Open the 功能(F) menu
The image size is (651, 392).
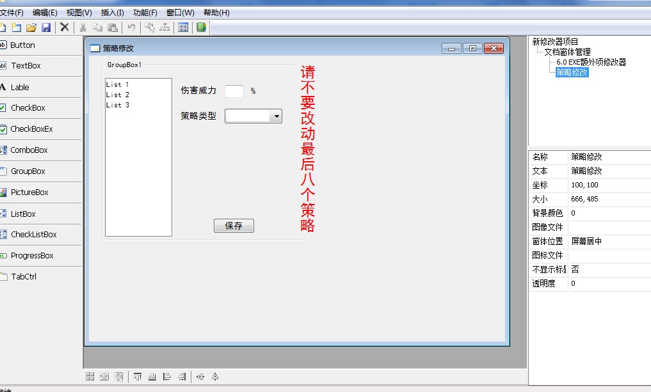coord(145,13)
